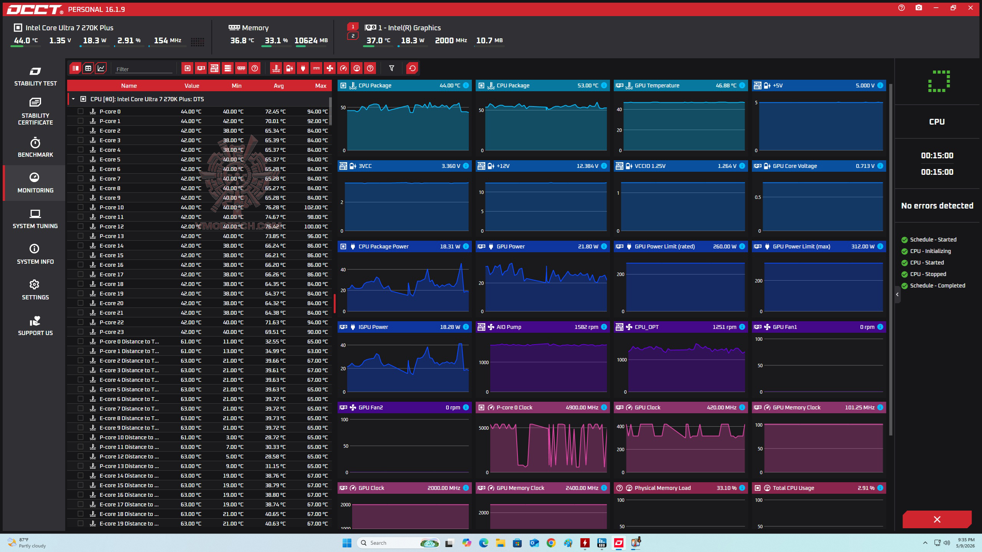Dismiss test results with red X button

click(x=937, y=519)
